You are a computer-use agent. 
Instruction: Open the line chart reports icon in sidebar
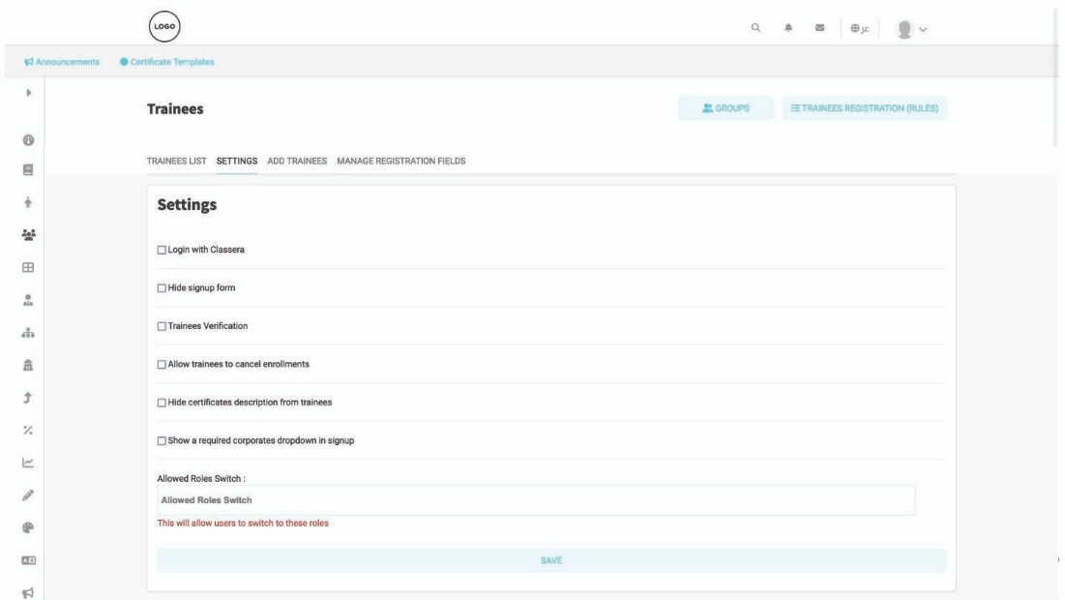[29, 464]
